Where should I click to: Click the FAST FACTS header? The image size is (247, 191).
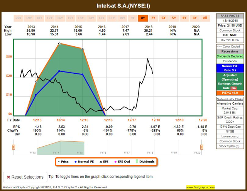(230, 16)
